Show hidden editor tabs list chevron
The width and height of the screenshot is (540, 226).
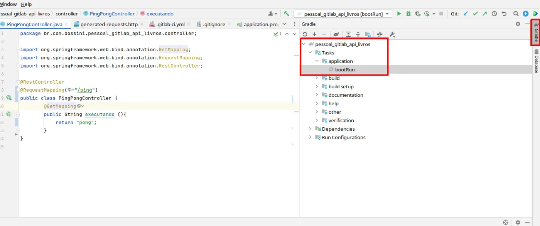(x=284, y=24)
